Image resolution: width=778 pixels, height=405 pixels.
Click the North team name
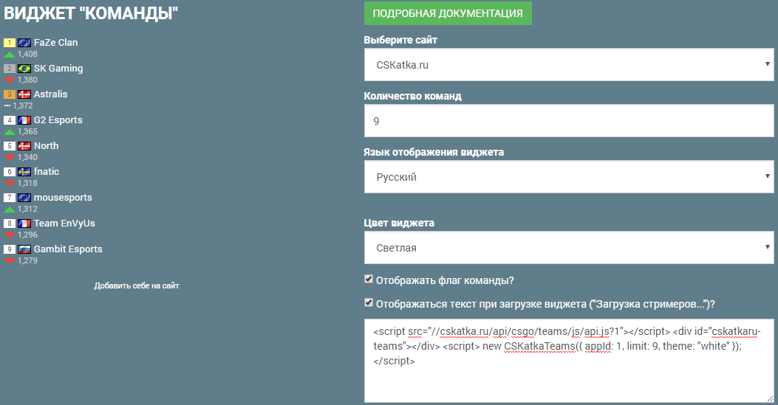pyautogui.click(x=46, y=145)
